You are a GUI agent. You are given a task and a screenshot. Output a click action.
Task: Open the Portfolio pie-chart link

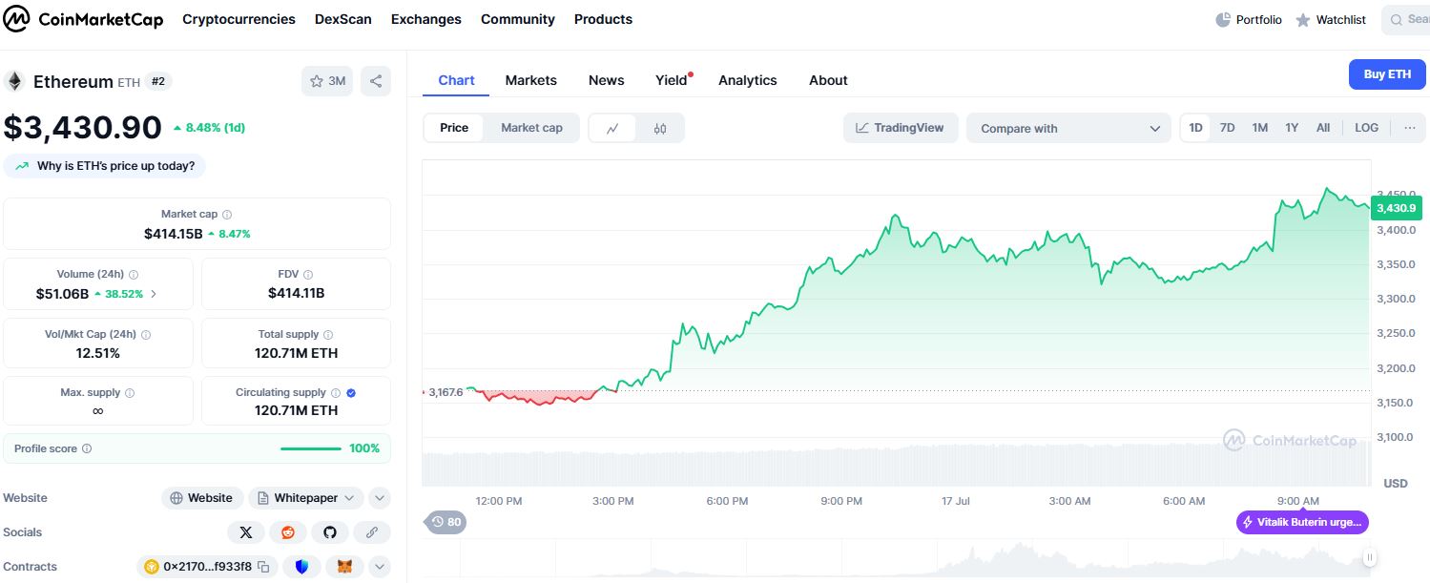click(1249, 20)
